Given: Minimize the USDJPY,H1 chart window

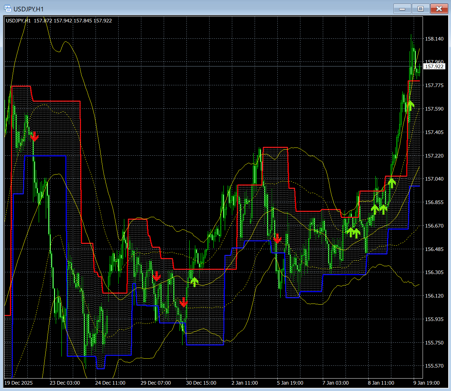Looking at the screenshot, I should 402,9.
